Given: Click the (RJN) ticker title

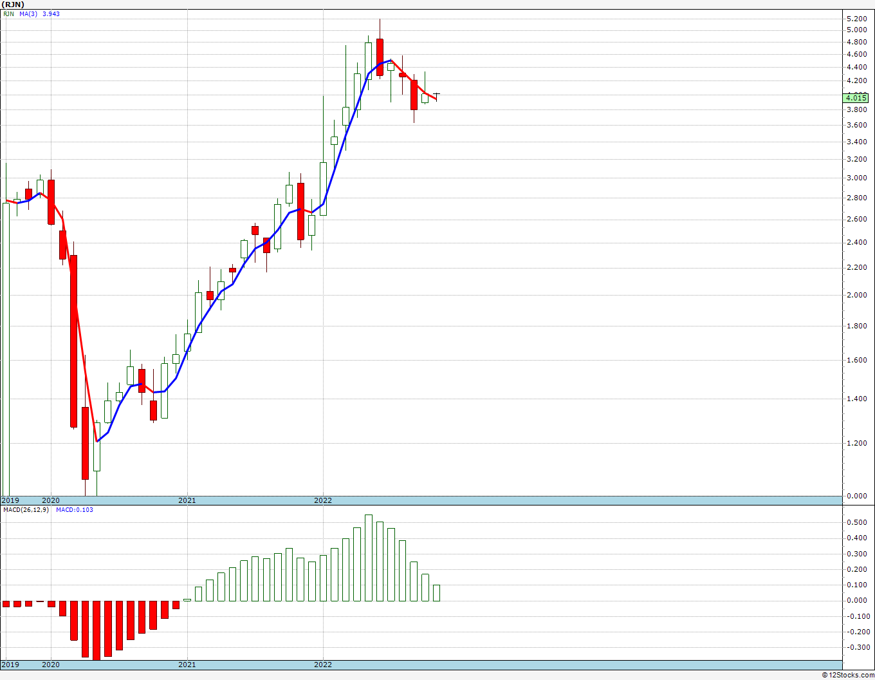Looking at the screenshot, I should tap(13, 5).
